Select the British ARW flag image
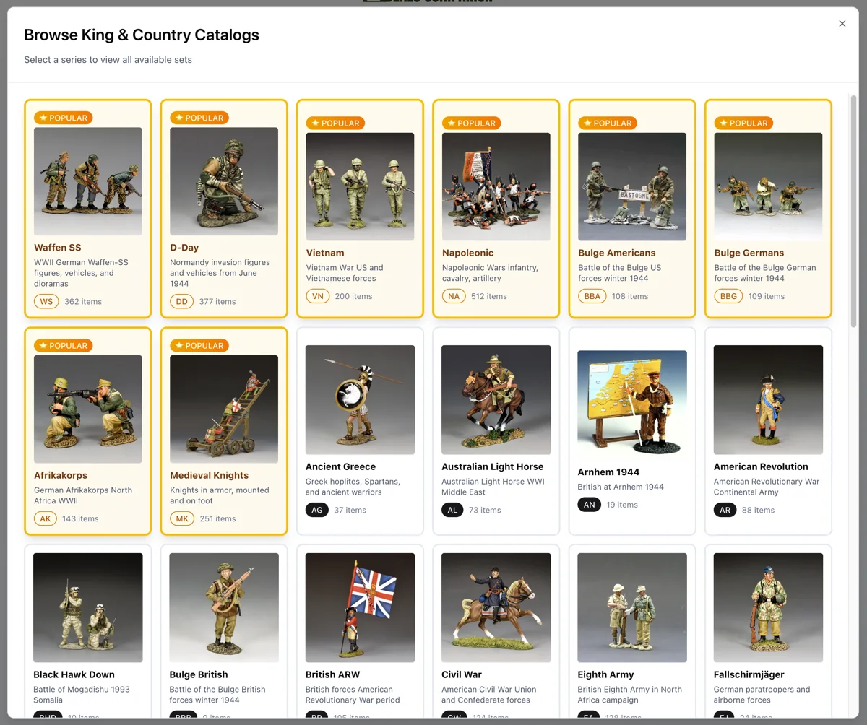 360,607
